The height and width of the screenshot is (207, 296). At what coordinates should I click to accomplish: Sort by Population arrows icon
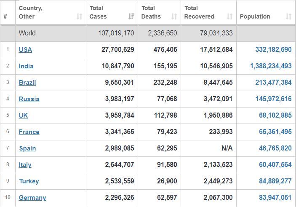tap(288, 16)
